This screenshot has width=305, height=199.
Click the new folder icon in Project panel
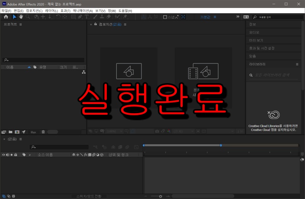click(11, 132)
